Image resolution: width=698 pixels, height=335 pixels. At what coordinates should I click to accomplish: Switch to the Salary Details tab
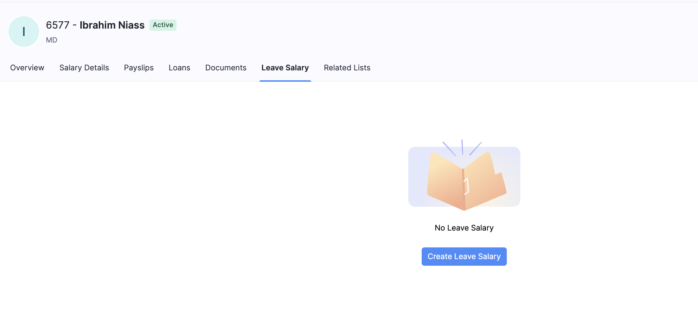(84, 68)
